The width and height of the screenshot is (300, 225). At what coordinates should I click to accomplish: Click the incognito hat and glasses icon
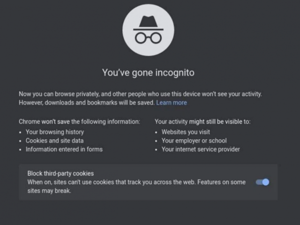pyautogui.click(x=148, y=30)
